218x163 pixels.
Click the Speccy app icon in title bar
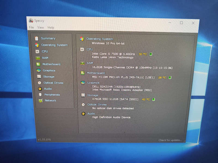tap(31, 21)
